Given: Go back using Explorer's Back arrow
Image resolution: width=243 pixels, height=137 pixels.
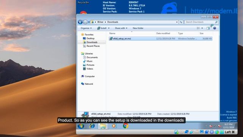Looking at the screenshot, I should tap(80, 22).
